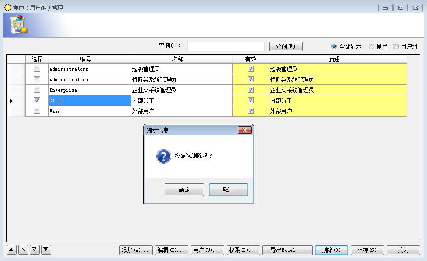
Task: Select the Administrators code cell
Action: [x=90, y=69]
